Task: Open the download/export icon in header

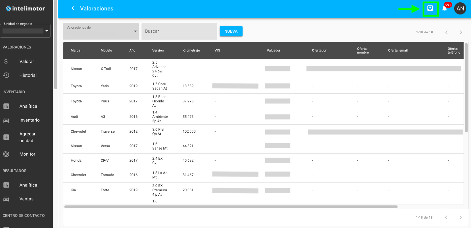Action: point(430,8)
